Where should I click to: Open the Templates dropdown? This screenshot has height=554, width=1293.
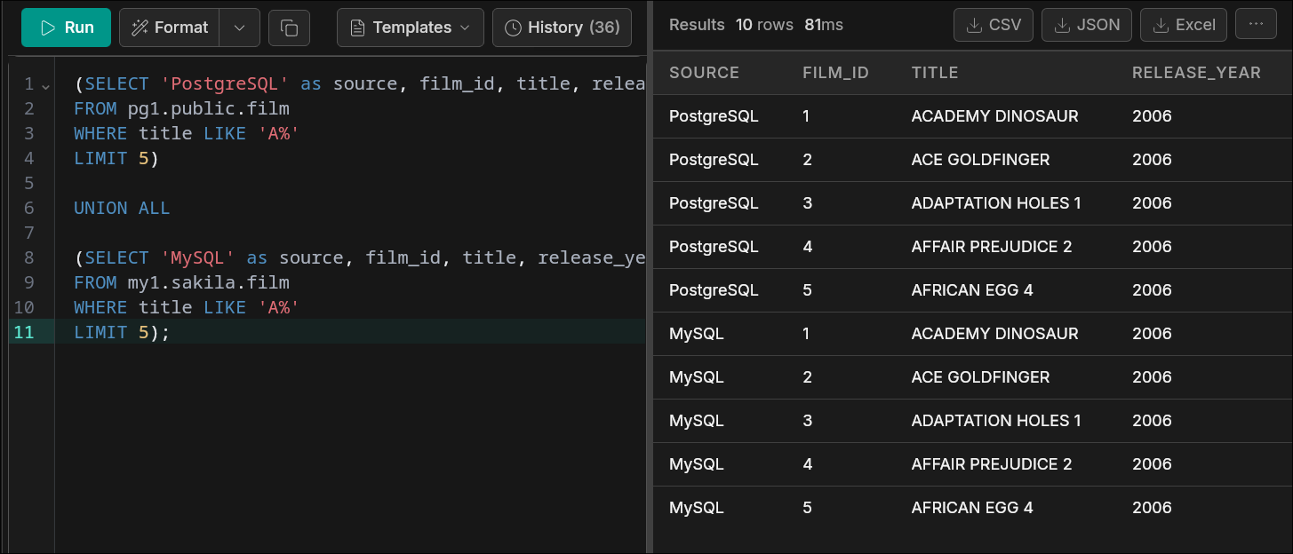[x=410, y=28]
